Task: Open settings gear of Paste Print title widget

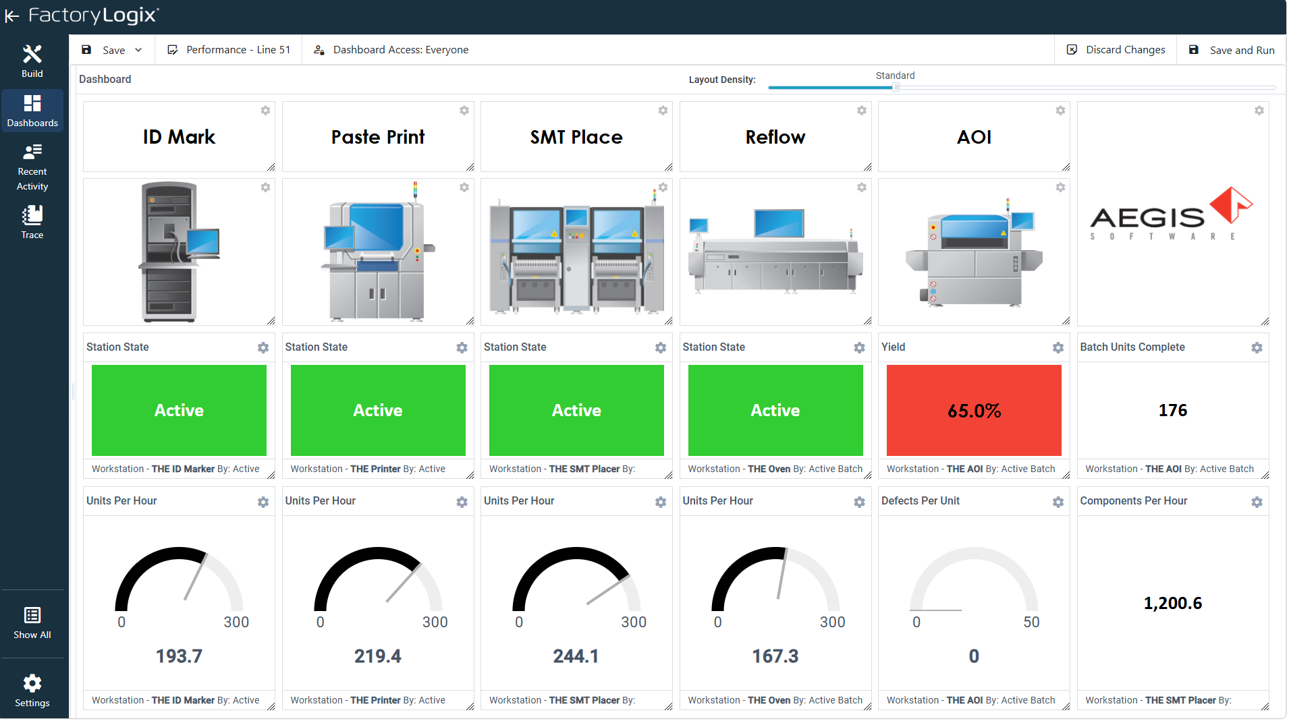Action: (464, 111)
